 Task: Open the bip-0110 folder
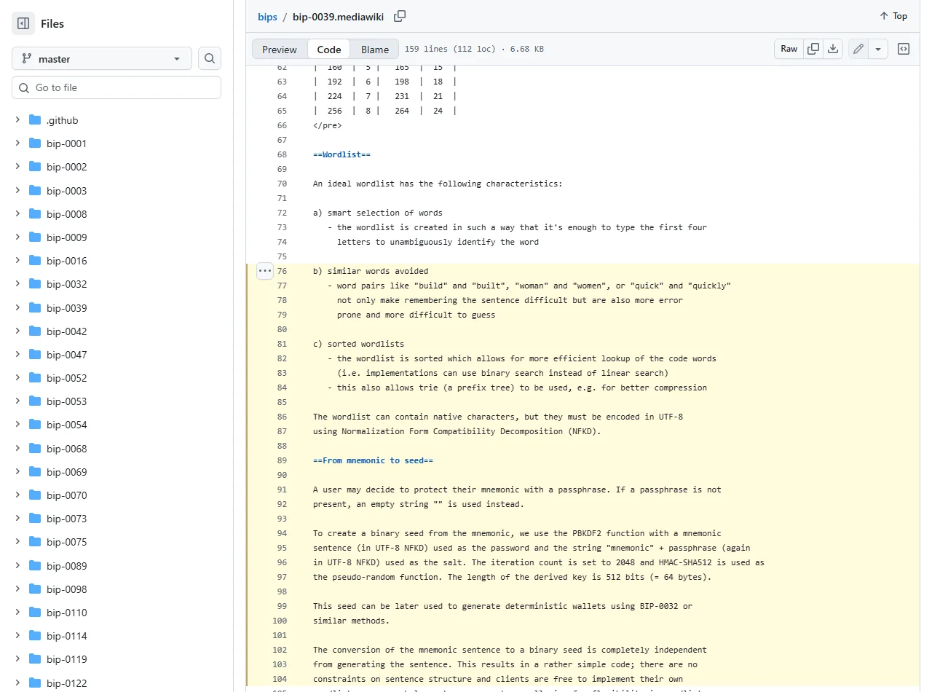point(66,613)
